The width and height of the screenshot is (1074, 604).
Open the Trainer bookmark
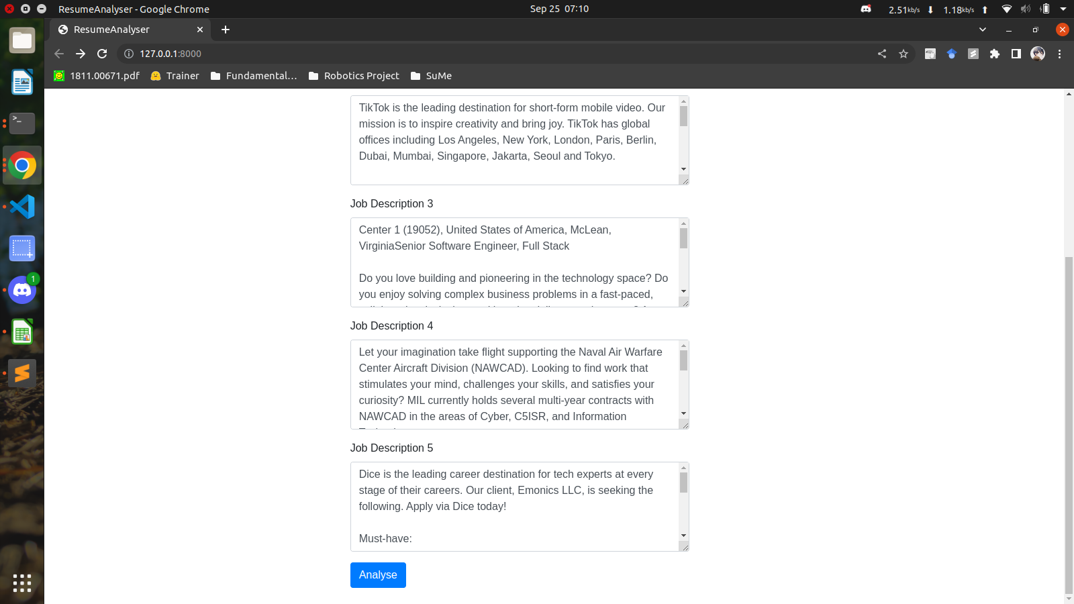point(175,76)
